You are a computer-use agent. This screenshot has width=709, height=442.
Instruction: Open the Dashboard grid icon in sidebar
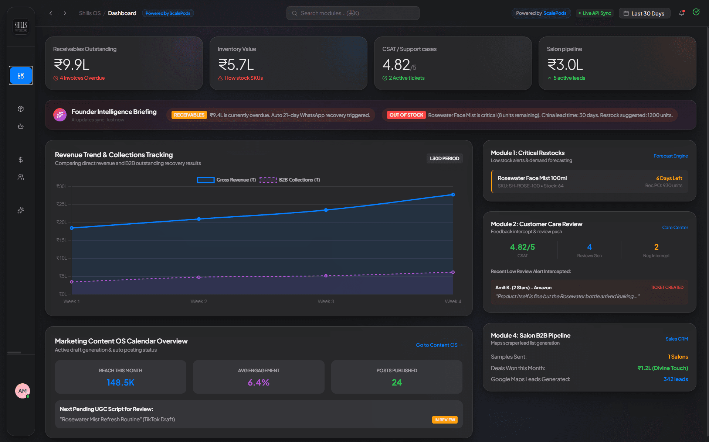pos(21,76)
